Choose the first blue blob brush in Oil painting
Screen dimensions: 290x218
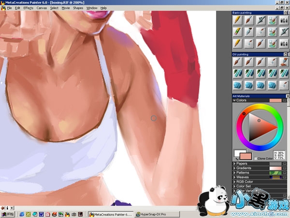(237, 85)
